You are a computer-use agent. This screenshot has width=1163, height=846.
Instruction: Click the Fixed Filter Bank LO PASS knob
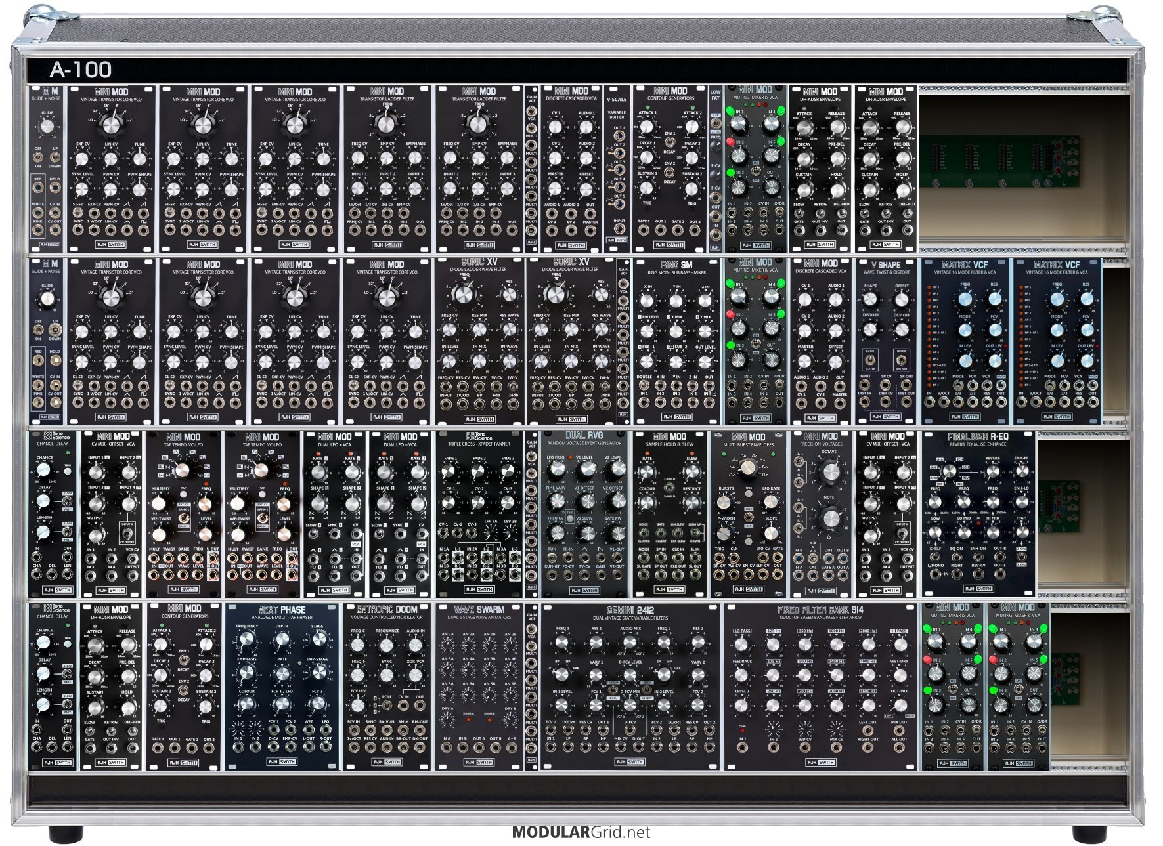pos(742,645)
